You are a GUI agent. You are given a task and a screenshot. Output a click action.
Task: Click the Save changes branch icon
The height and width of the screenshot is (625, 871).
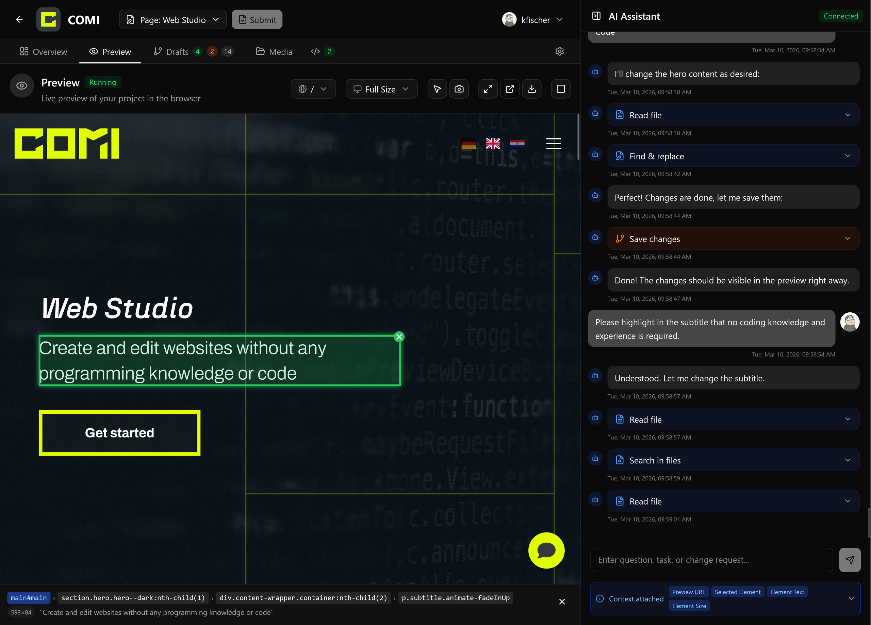pos(620,239)
